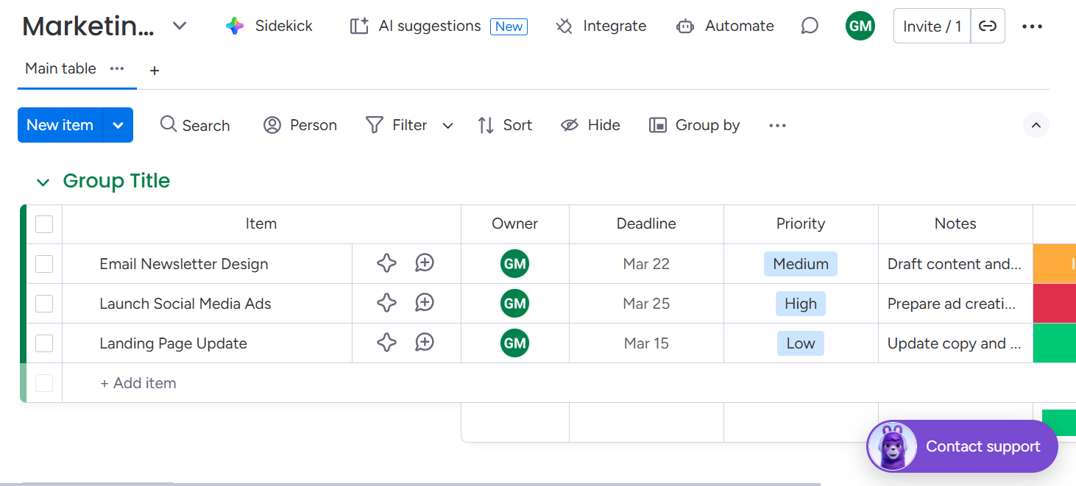Tick the checkbox for Landing Page Update
The height and width of the screenshot is (486, 1076).
[x=44, y=343]
